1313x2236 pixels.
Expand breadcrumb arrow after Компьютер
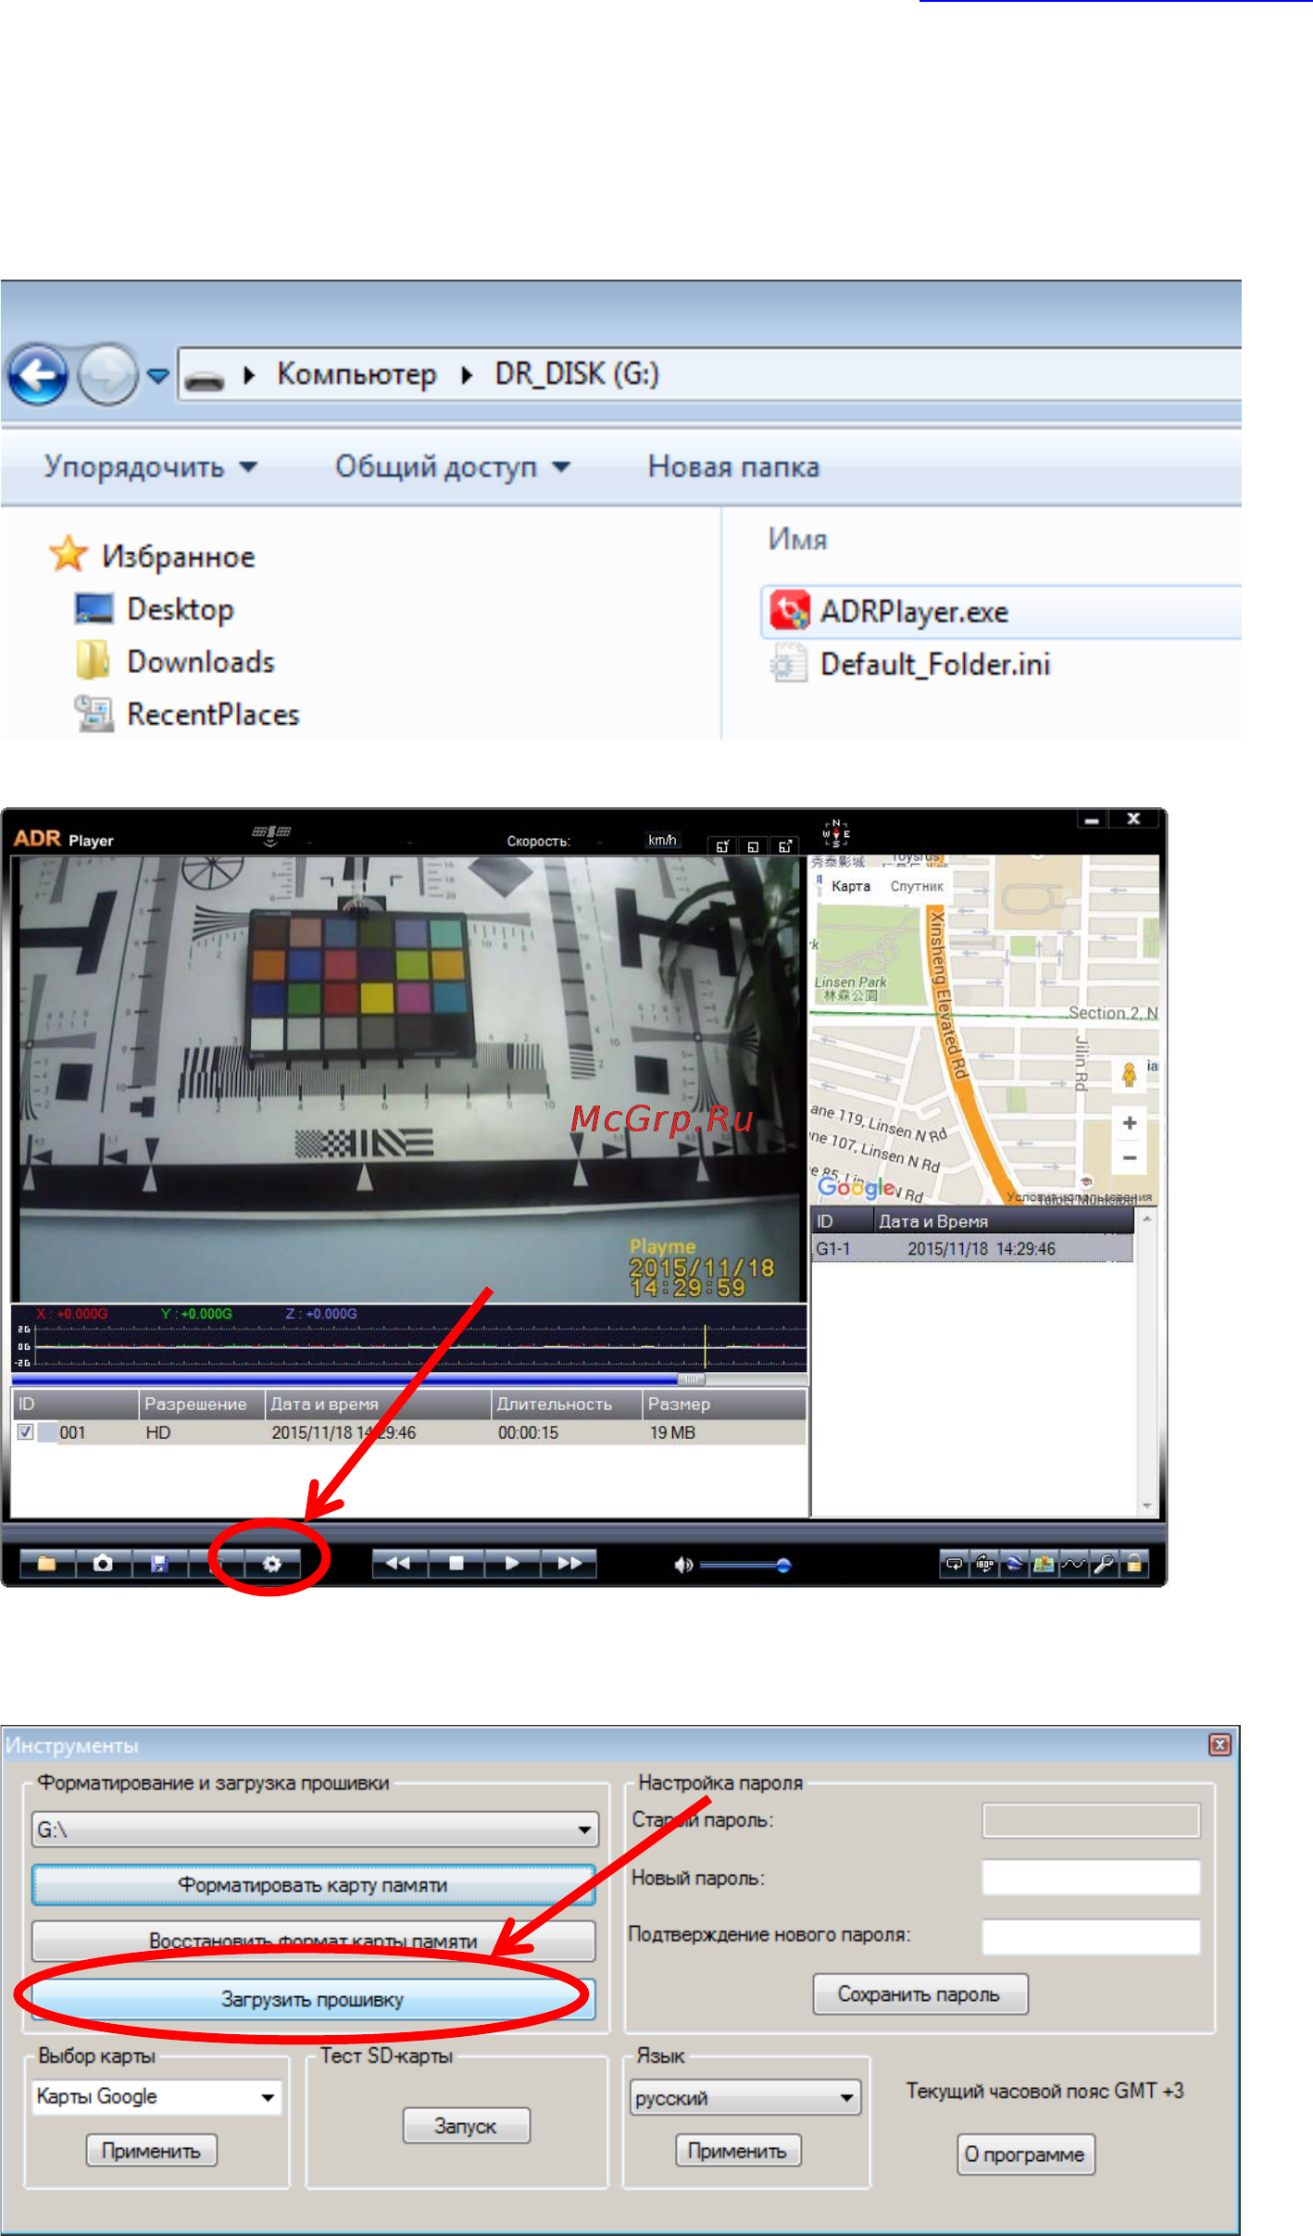click(x=467, y=375)
